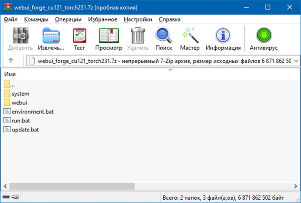Image resolution: width=301 pixels, height=203 pixels.
Task: Click the disk drive icon in status bar
Action: 6,197
